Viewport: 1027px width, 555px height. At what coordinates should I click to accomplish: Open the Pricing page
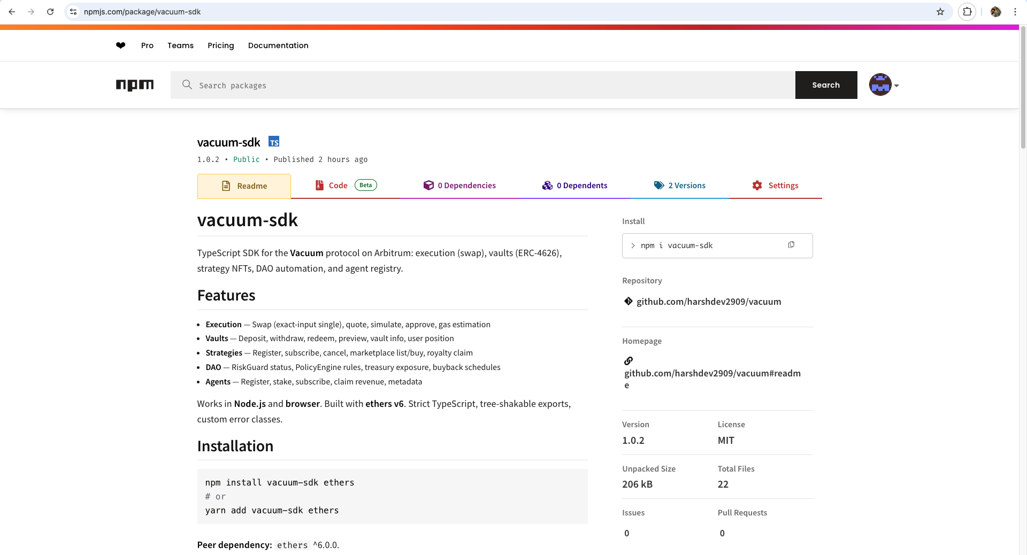coord(220,45)
